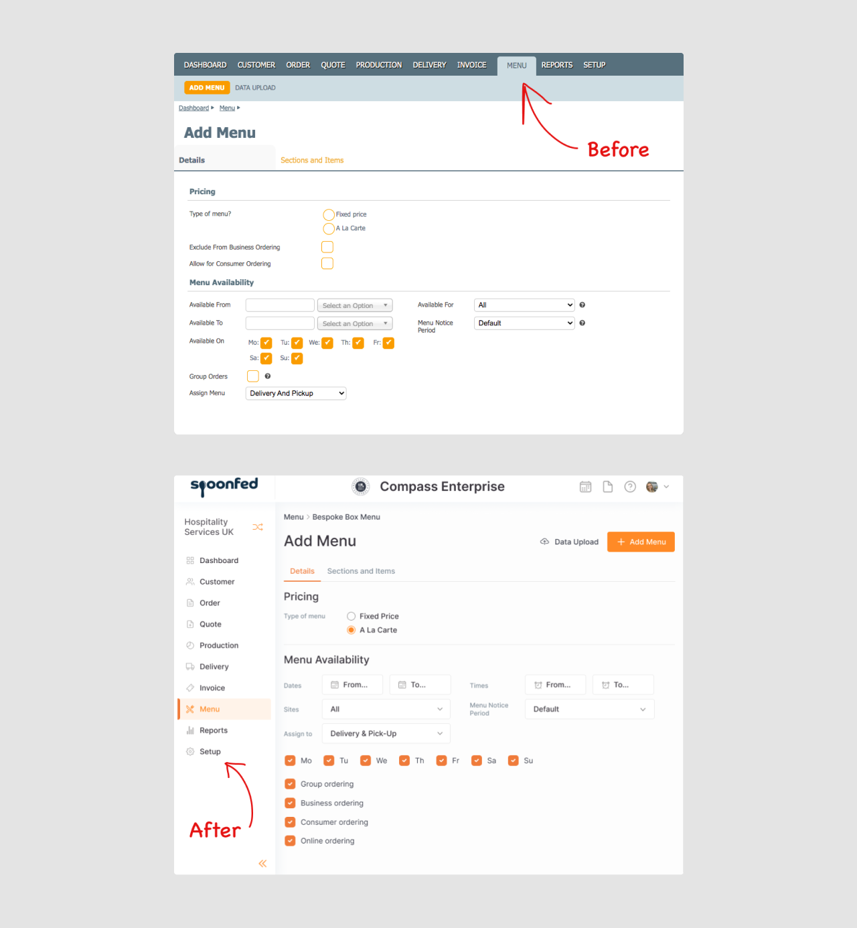Screen dimensions: 857x928
Task: Open the Sites dropdown showing All
Action: click(386, 708)
